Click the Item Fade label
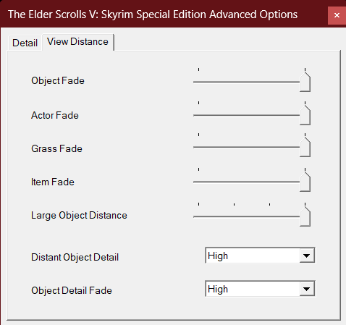This screenshot has width=346, height=325. pos(53,182)
